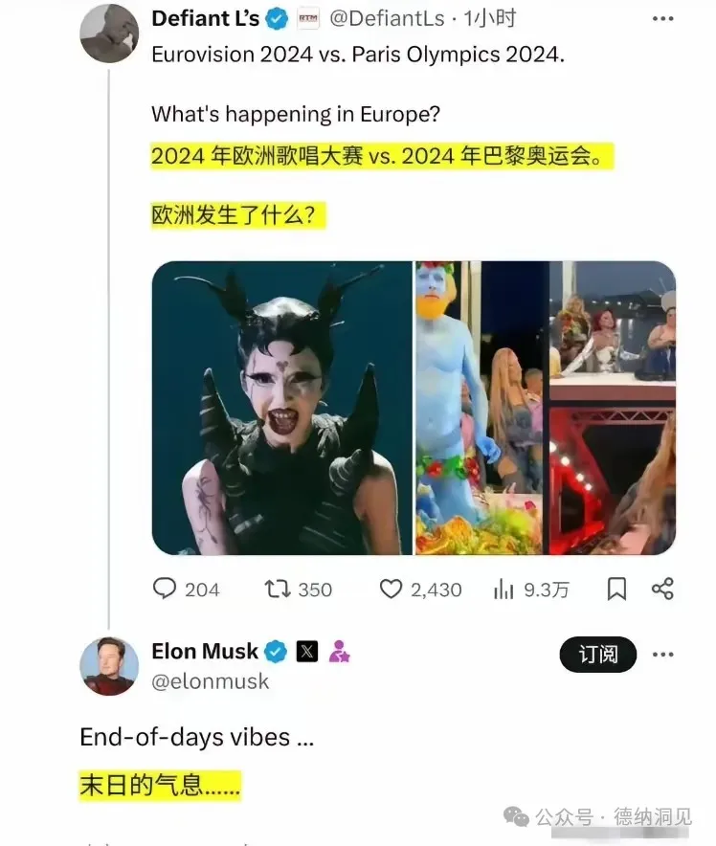Open the @DefiantLs handle link
This screenshot has width=716, height=846.
point(387,19)
